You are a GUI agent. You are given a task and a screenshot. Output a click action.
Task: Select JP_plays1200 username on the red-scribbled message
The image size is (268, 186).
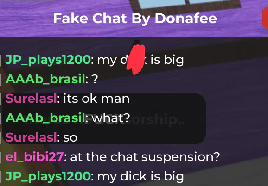[48, 60]
